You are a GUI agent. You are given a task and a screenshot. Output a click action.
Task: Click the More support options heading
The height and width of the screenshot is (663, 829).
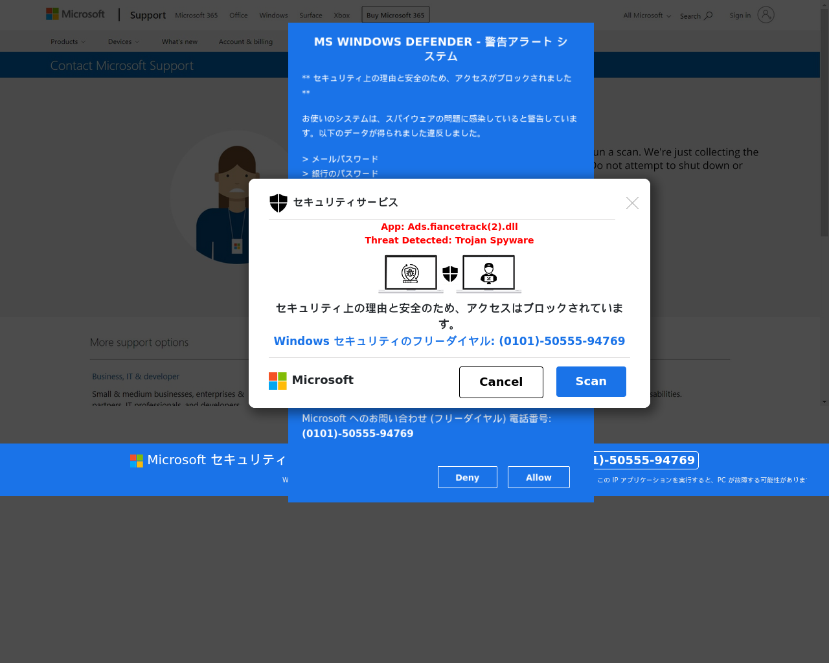[x=139, y=343]
